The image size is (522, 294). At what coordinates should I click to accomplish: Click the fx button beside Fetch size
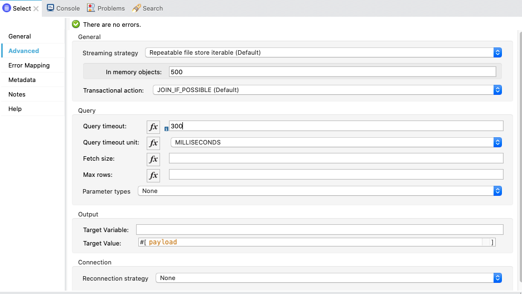(153, 159)
